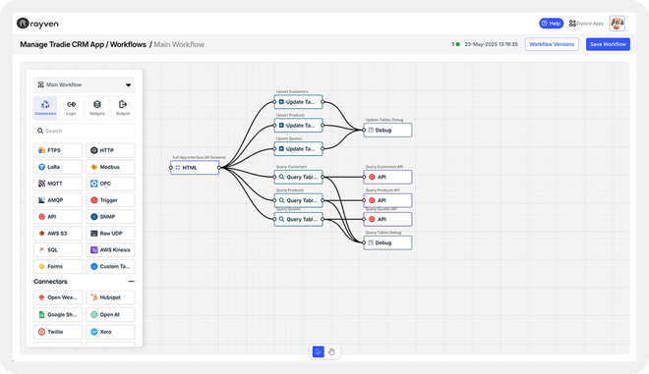Switch to the Widgets tab
Image resolution: width=649 pixels, height=374 pixels.
[x=96, y=107]
